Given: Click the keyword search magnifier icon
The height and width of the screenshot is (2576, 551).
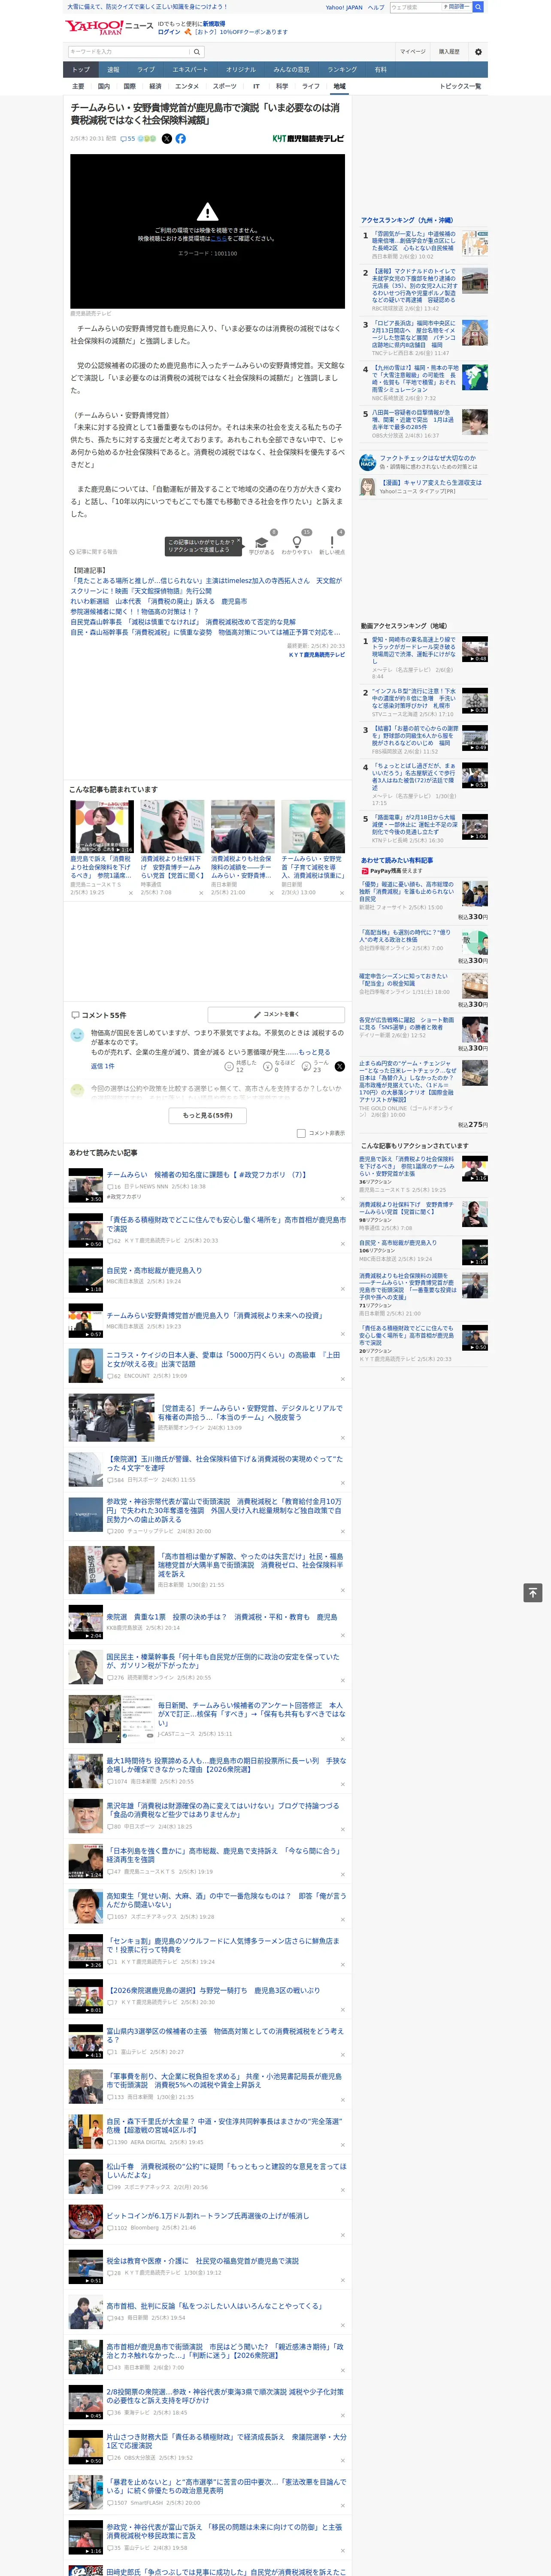Looking at the screenshot, I should pos(197,52).
